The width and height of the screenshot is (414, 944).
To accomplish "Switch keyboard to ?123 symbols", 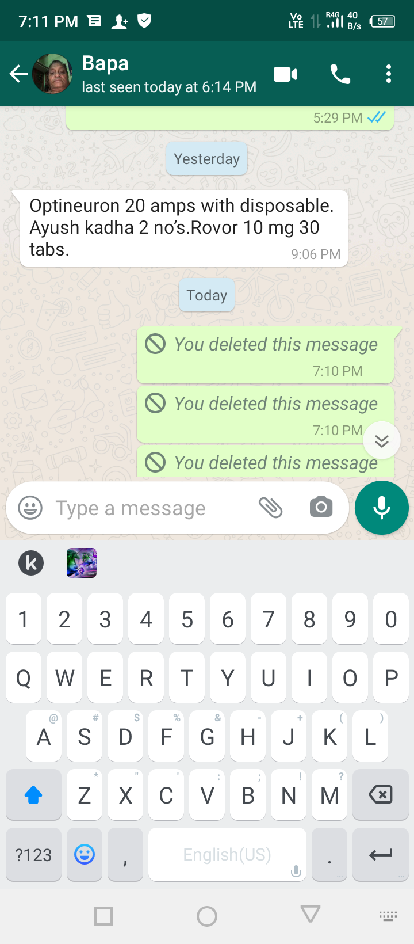I will pyautogui.click(x=33, y=855).
